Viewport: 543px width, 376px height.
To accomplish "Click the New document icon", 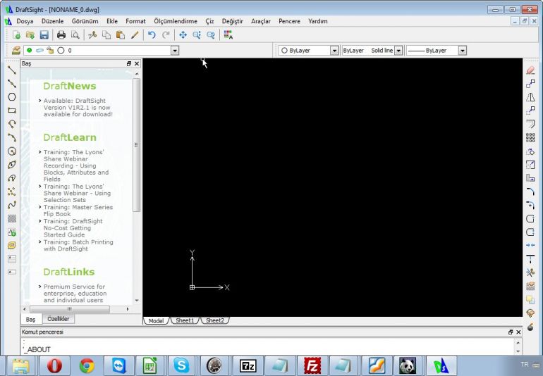I will [x=16, y=35].
